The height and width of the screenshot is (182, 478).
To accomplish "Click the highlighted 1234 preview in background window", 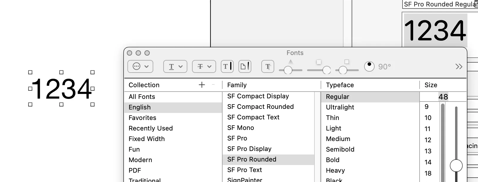I will pos(435,30).
